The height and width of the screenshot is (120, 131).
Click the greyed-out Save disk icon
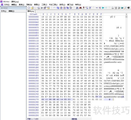[35, 8]
